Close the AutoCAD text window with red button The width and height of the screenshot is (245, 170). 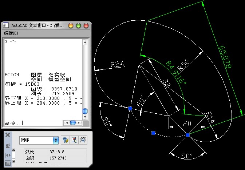pos(86,25)
